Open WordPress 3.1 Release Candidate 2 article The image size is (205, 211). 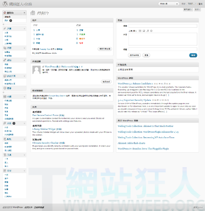coord(135,83)
